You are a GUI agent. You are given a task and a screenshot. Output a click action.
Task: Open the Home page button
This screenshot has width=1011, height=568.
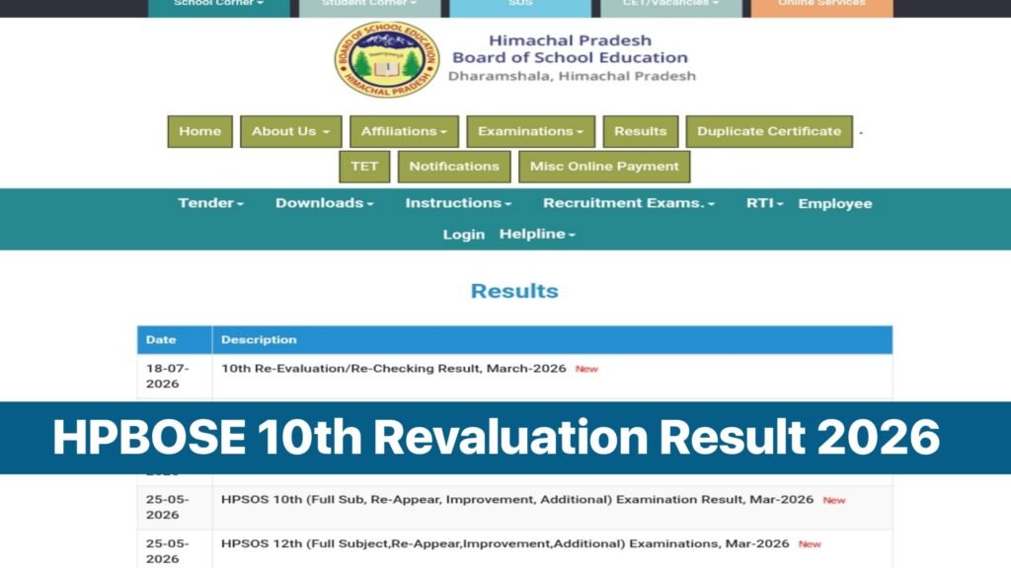click(x=199, y=131)
